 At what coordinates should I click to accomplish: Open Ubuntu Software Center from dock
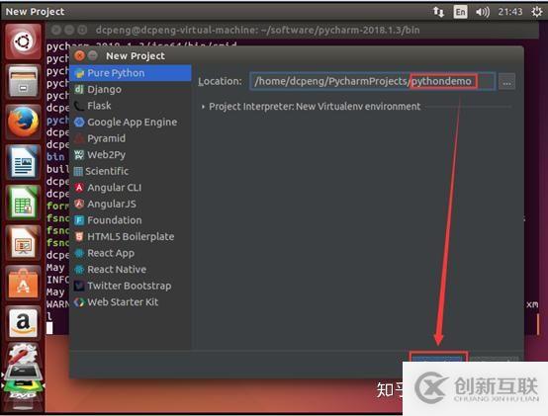point(23,284)
